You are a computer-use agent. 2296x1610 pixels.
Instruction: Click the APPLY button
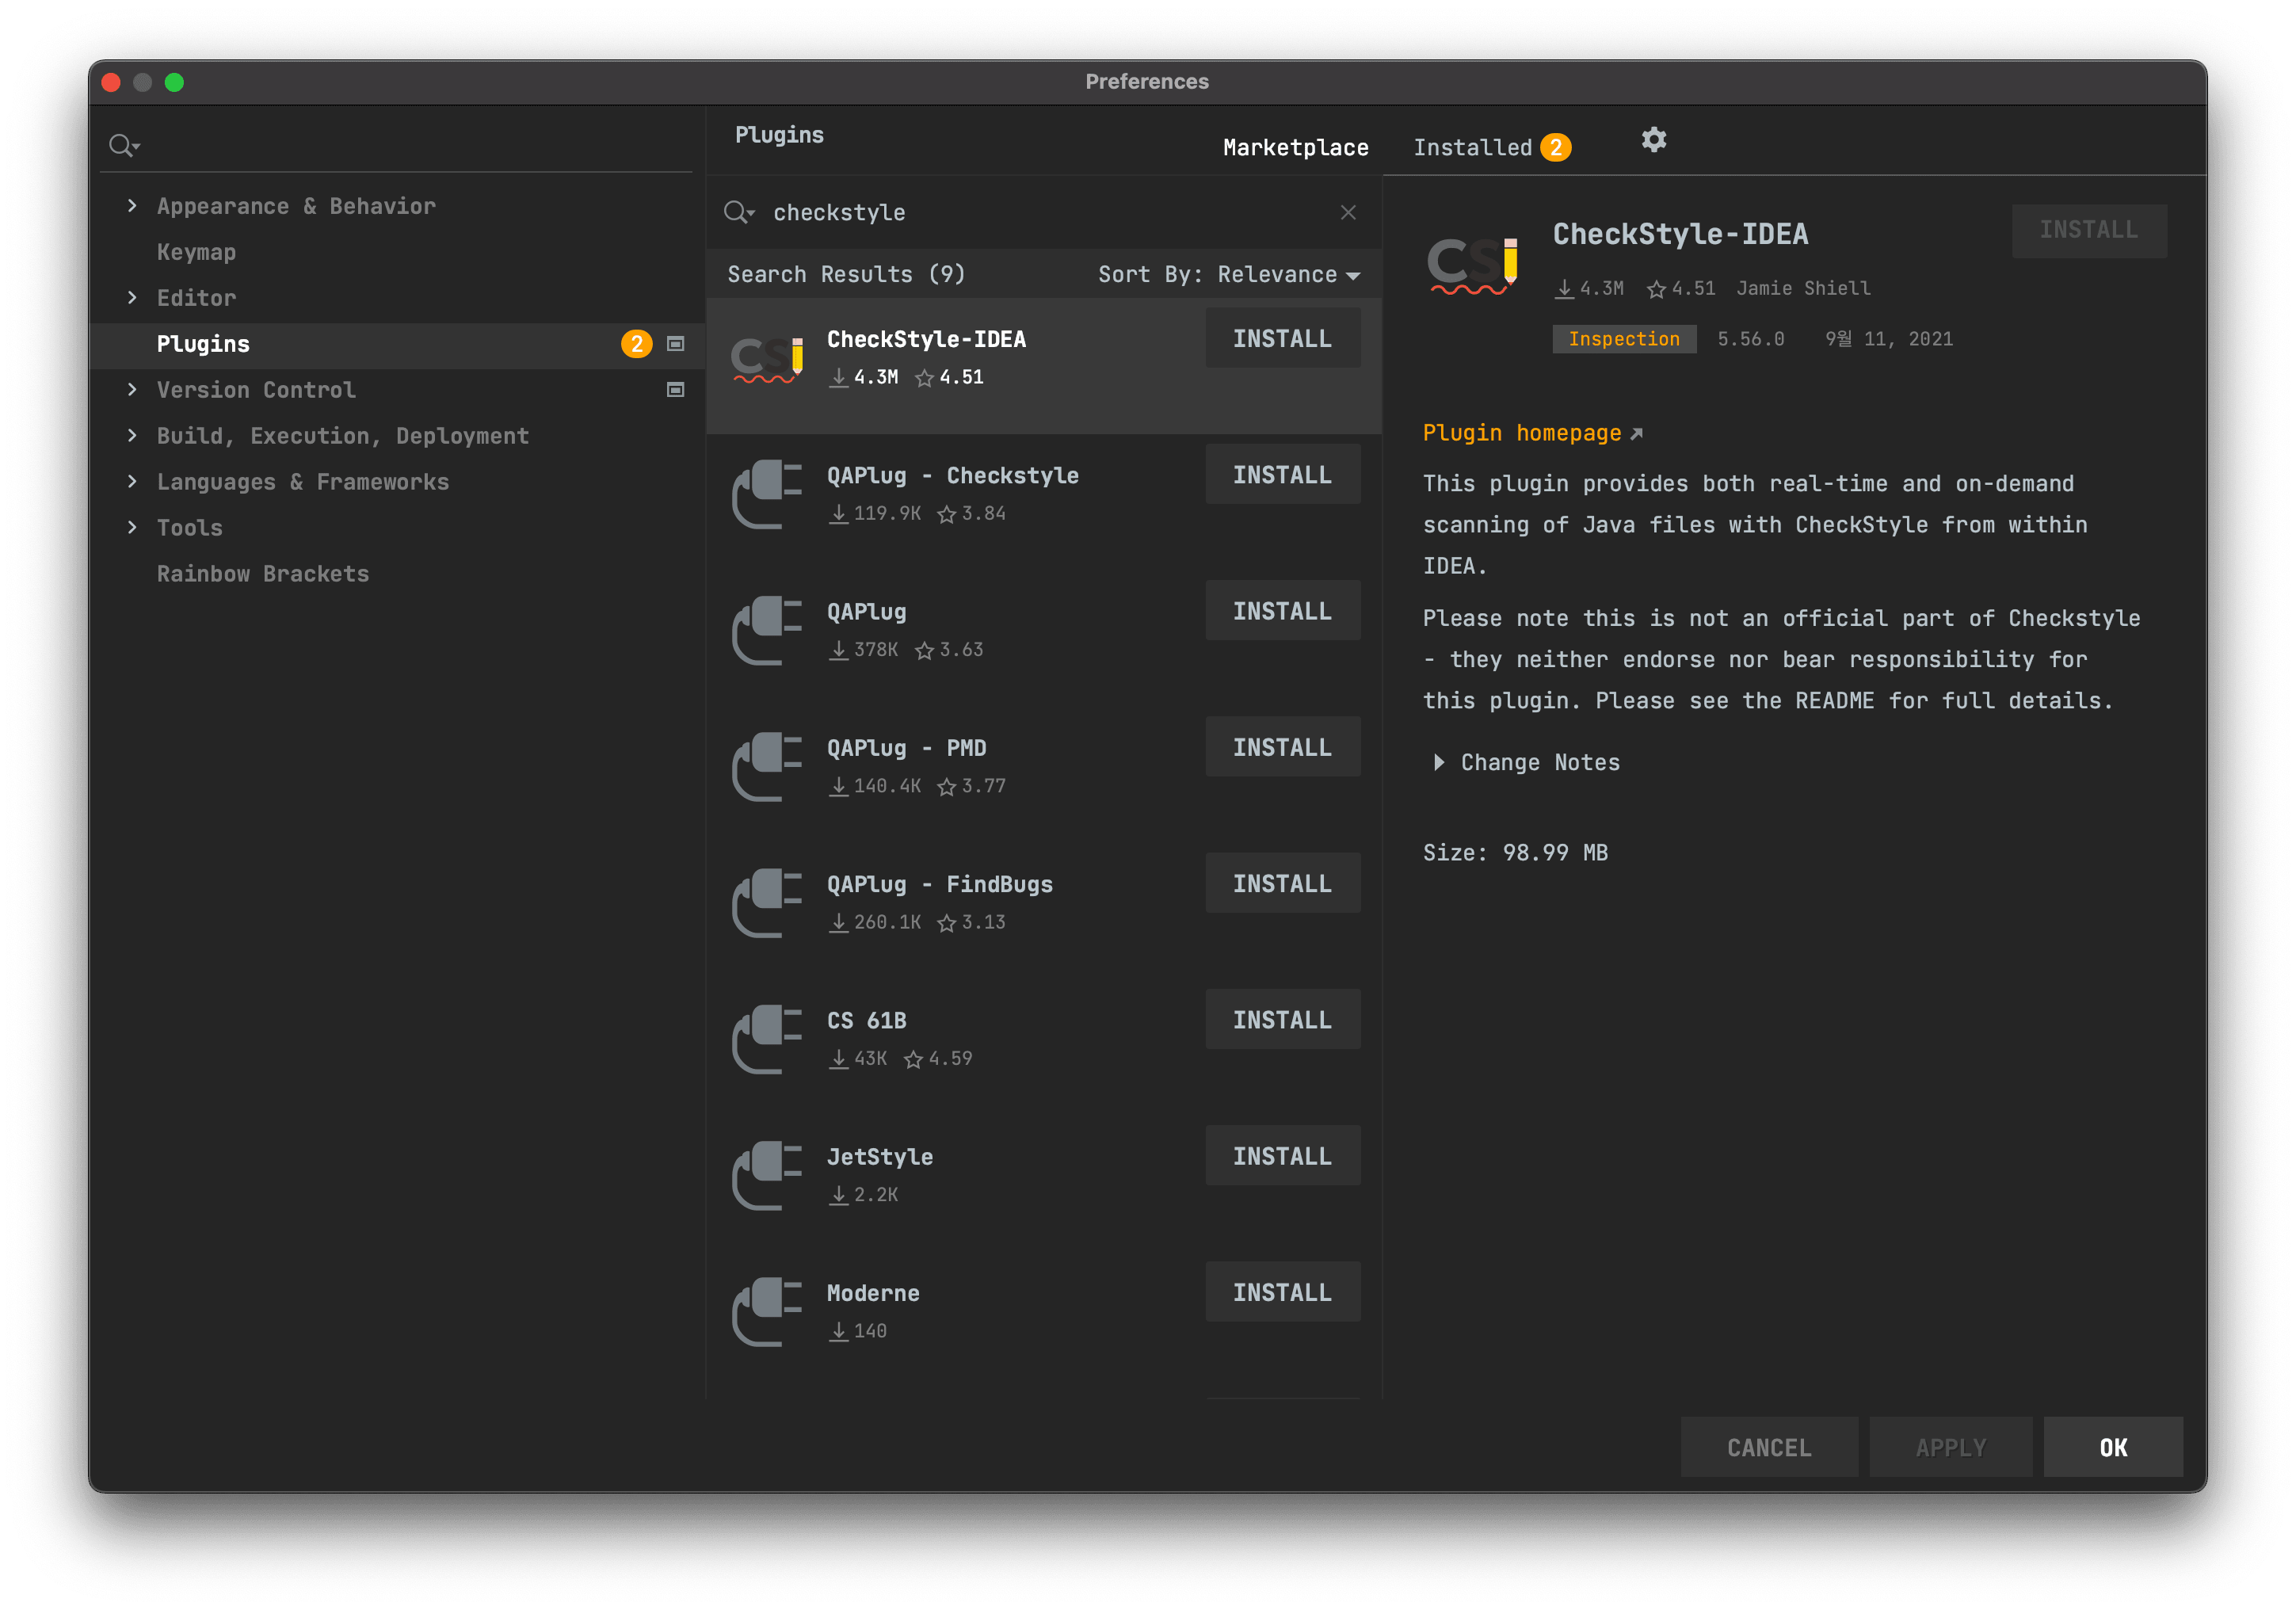(x=1951, y=1447)
